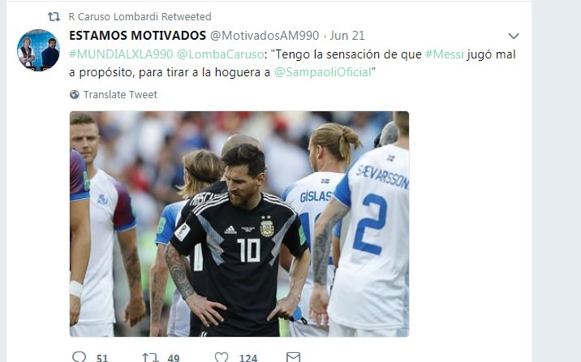
Task: Open the #Messi hashtag link
Action: [445, 54]
